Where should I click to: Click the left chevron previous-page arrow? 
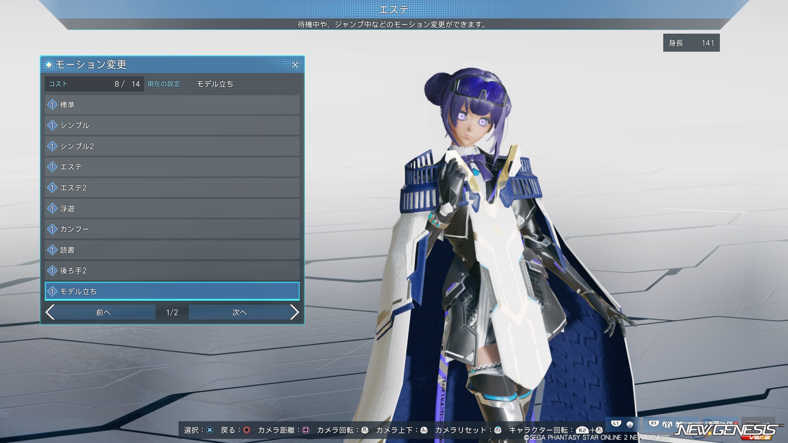[50, 312]
